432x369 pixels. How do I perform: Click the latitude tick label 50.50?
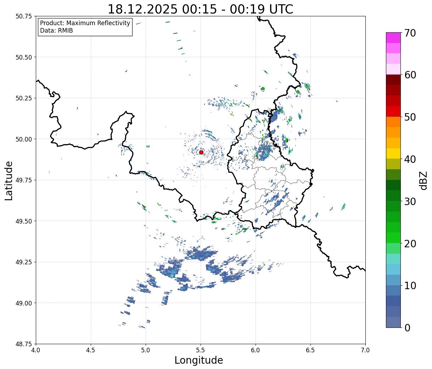pos(24,57)
